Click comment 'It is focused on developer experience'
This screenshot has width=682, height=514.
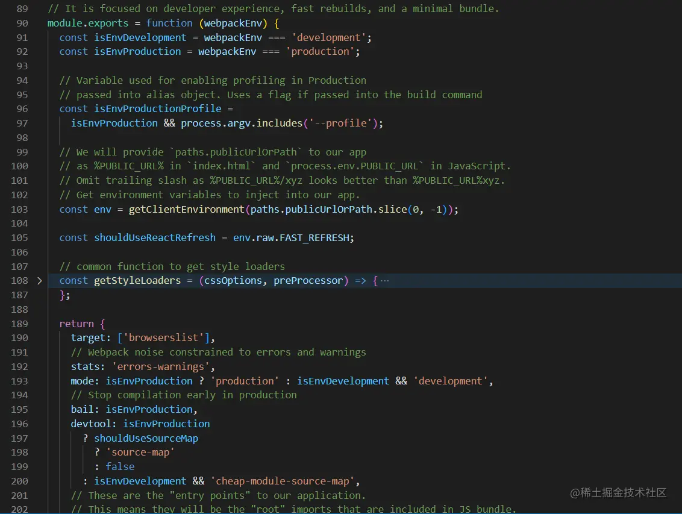click(x=274, y=8)
